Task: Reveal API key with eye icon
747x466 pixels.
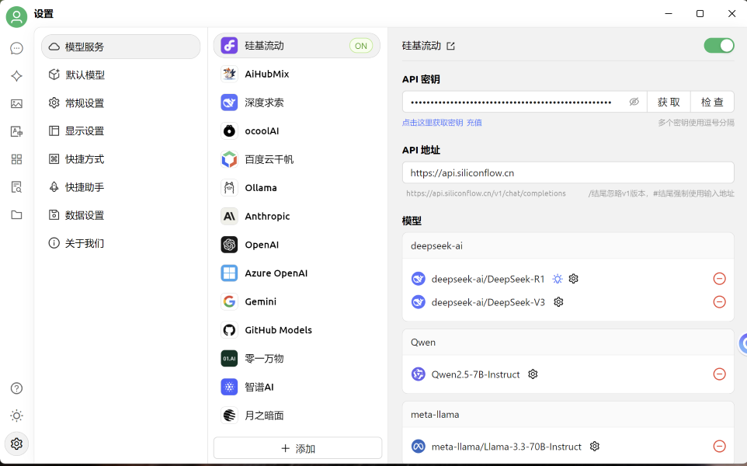Action: (x=634, y=102)
